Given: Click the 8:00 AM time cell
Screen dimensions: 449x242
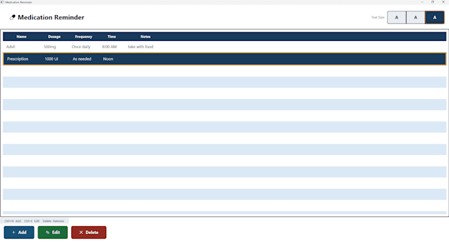Looking at the screenshot, I should (110, 47).
